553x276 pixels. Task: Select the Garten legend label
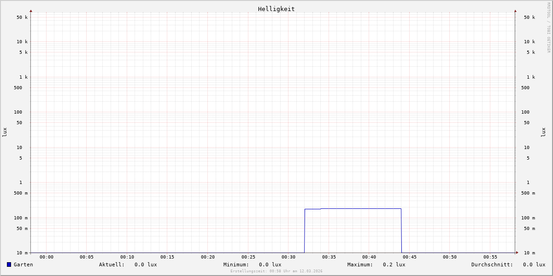click(x=24, y=264)
